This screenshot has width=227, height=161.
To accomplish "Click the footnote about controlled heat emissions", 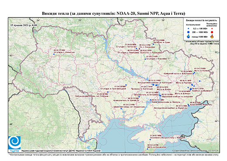I will (113, 154).
